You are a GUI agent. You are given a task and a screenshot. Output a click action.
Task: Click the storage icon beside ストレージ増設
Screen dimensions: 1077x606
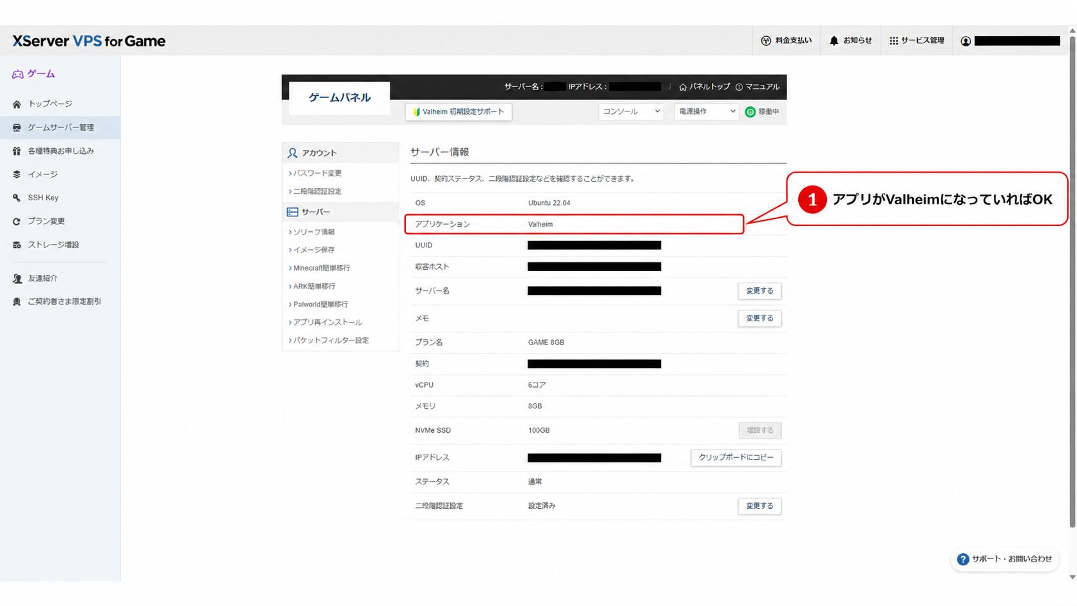[17, 245]
